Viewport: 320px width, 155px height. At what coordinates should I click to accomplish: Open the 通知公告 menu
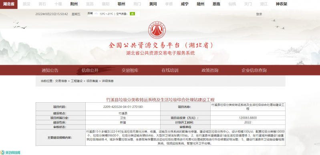(x=50, y=70)
